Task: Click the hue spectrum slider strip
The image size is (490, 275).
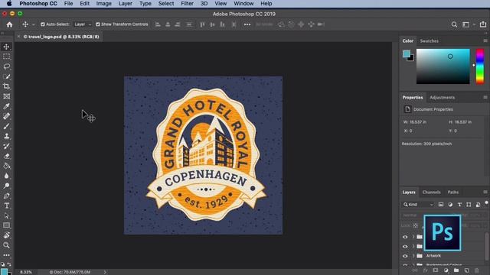Action: pos(480,66)
